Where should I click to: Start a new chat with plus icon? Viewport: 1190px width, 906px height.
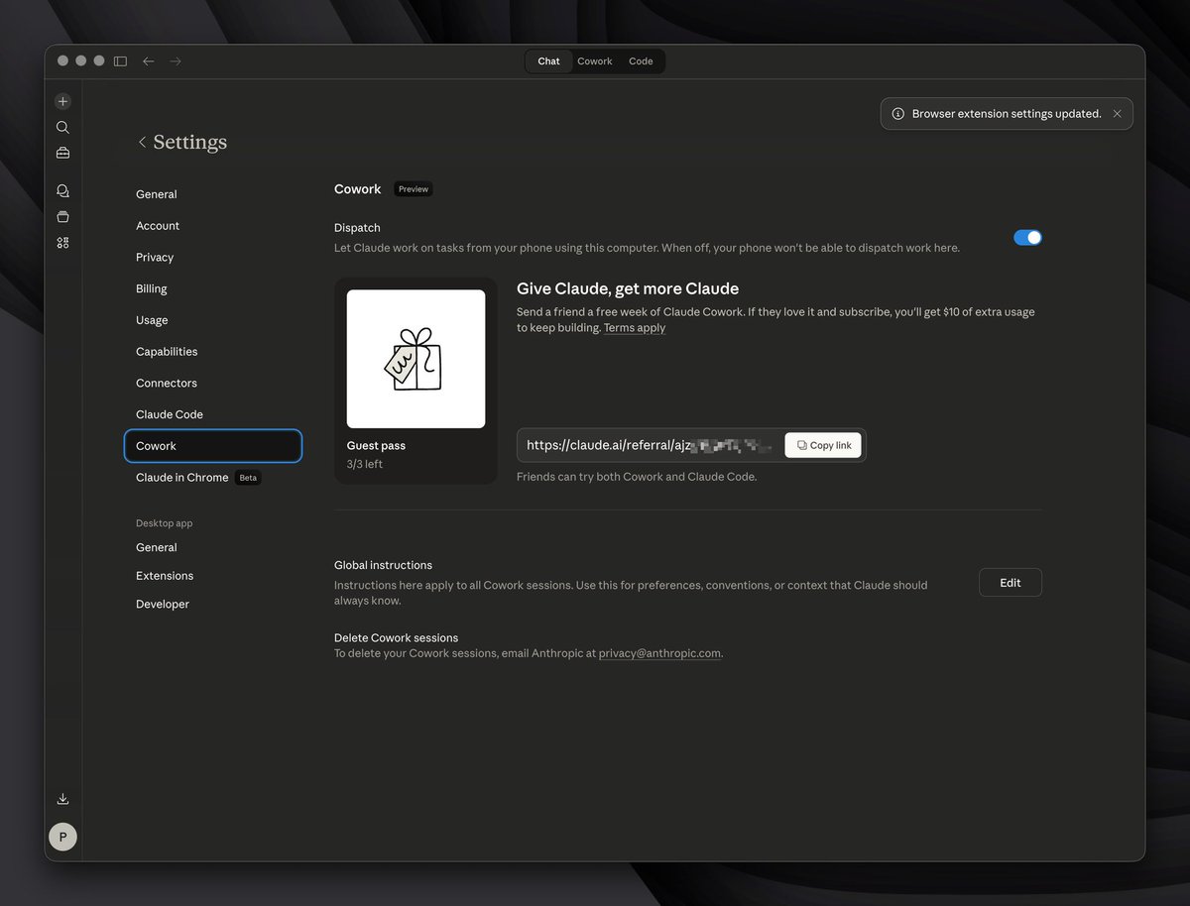pyautogui.click(x=62, y=101)
